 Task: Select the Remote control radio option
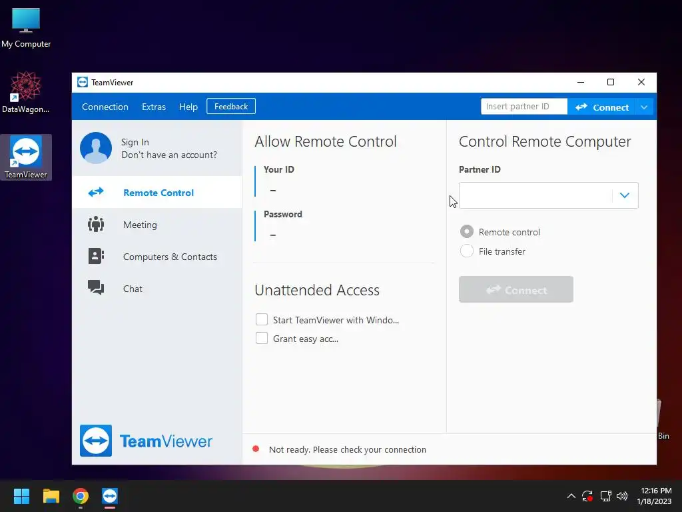tap(467, 231)
